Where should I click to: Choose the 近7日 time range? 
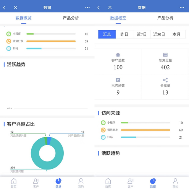(x=142, y=34)
